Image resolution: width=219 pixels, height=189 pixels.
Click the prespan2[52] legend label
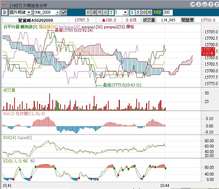114,27
